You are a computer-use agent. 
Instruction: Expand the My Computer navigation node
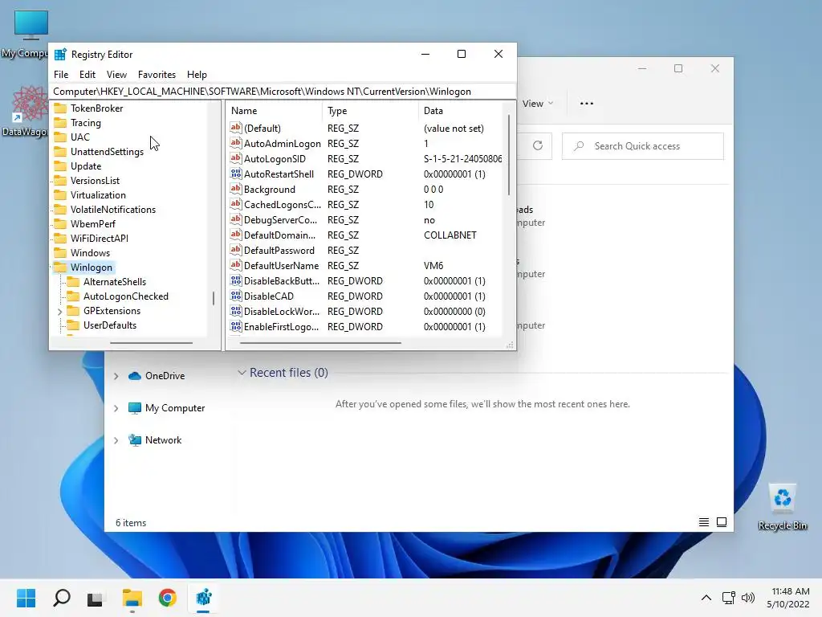tap(116, 408)
